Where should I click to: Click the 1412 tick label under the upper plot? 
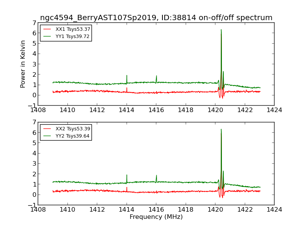[97, 110]
